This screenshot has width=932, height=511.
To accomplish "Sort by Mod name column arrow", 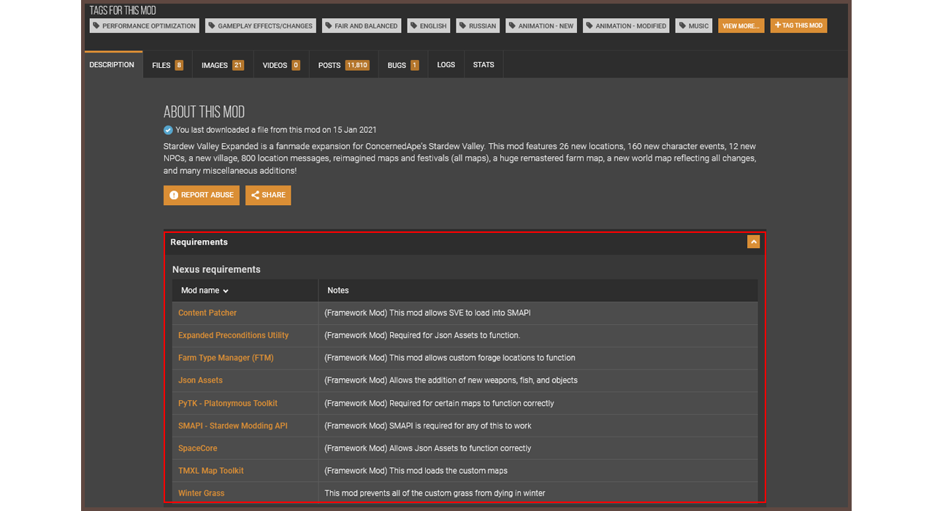I will (226, 291).
